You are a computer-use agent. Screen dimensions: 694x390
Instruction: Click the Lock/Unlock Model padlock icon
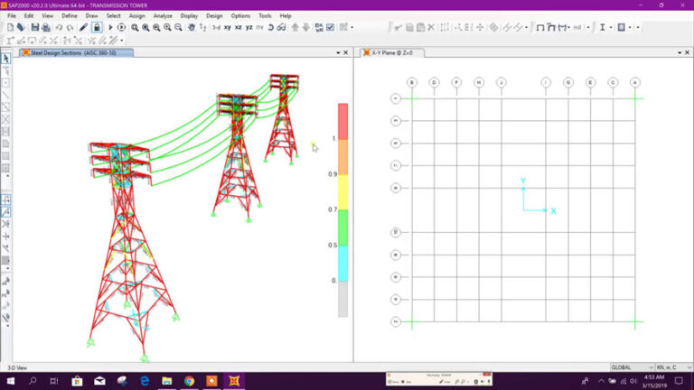pos(96,27)
